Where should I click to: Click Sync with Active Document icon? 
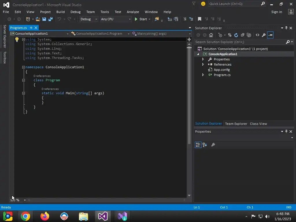click(230, 35)
